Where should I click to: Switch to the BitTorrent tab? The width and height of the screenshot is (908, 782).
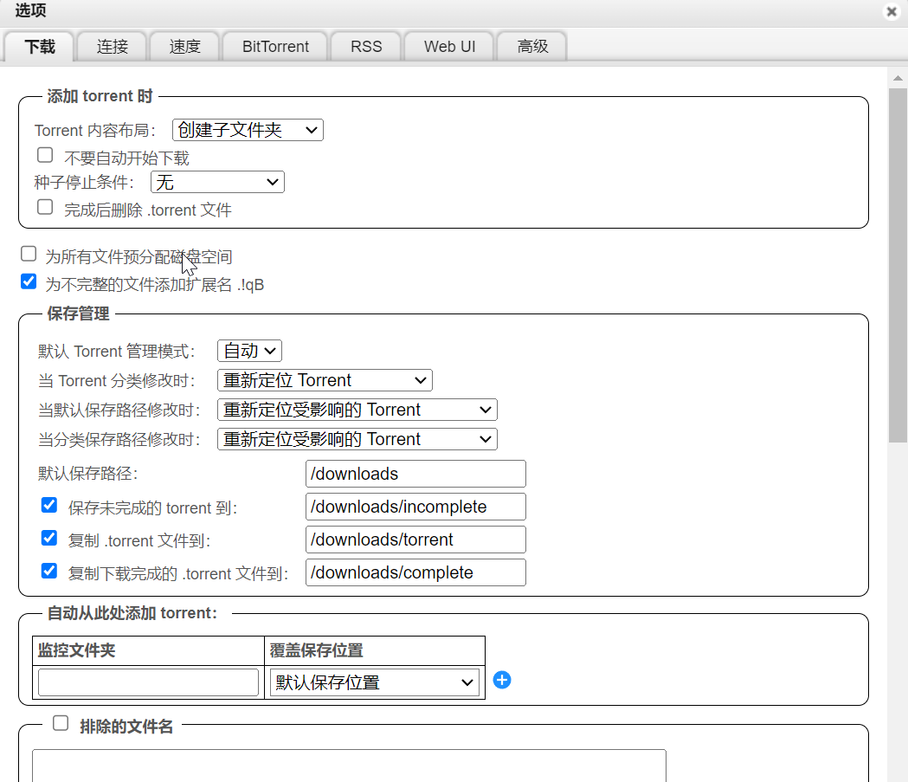click(274, 46)
